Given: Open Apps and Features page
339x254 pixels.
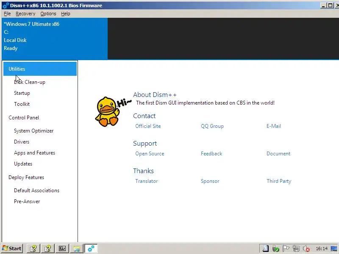Looking at the screenshot, I should [34, 153].
